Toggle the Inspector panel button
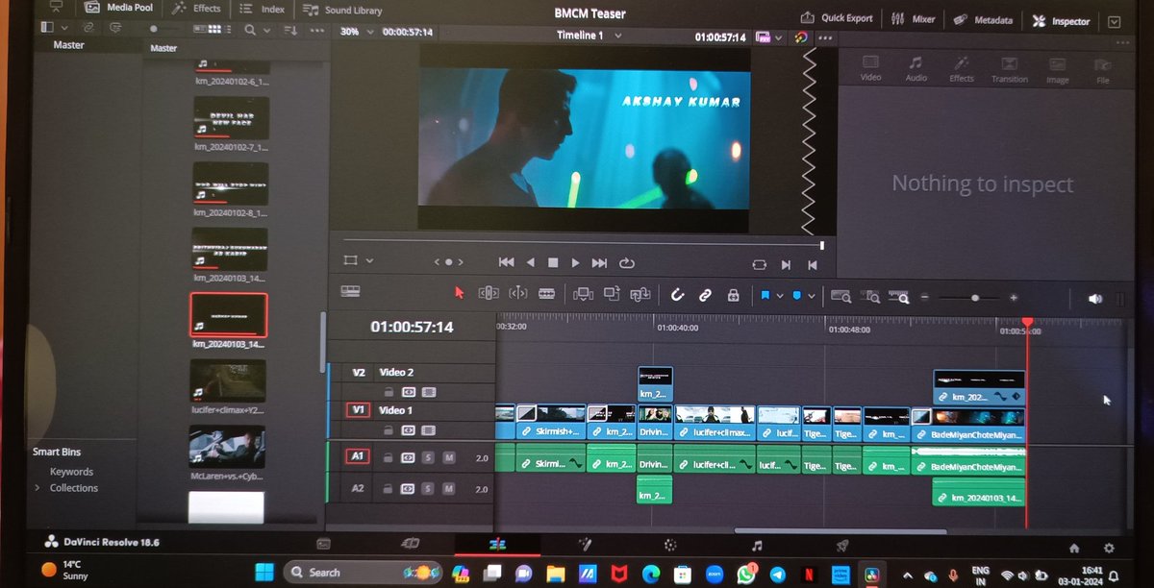Viewport: 1154px width, 588px height. point(1061,20)
